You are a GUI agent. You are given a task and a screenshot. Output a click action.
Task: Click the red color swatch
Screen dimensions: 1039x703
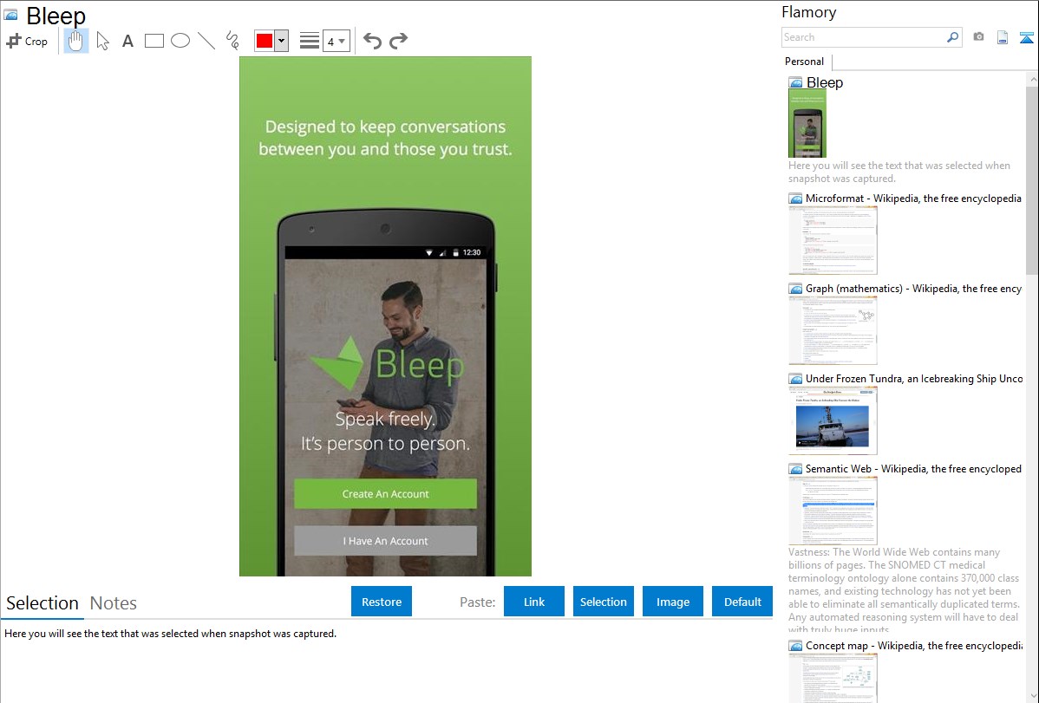tap(265, 41)
